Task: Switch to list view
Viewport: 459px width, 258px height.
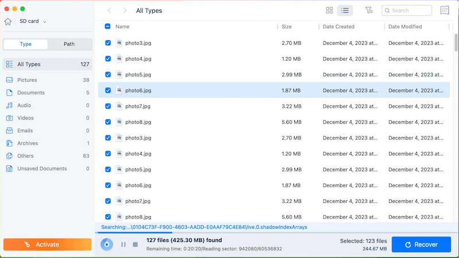Action: (x=345, y=10)
